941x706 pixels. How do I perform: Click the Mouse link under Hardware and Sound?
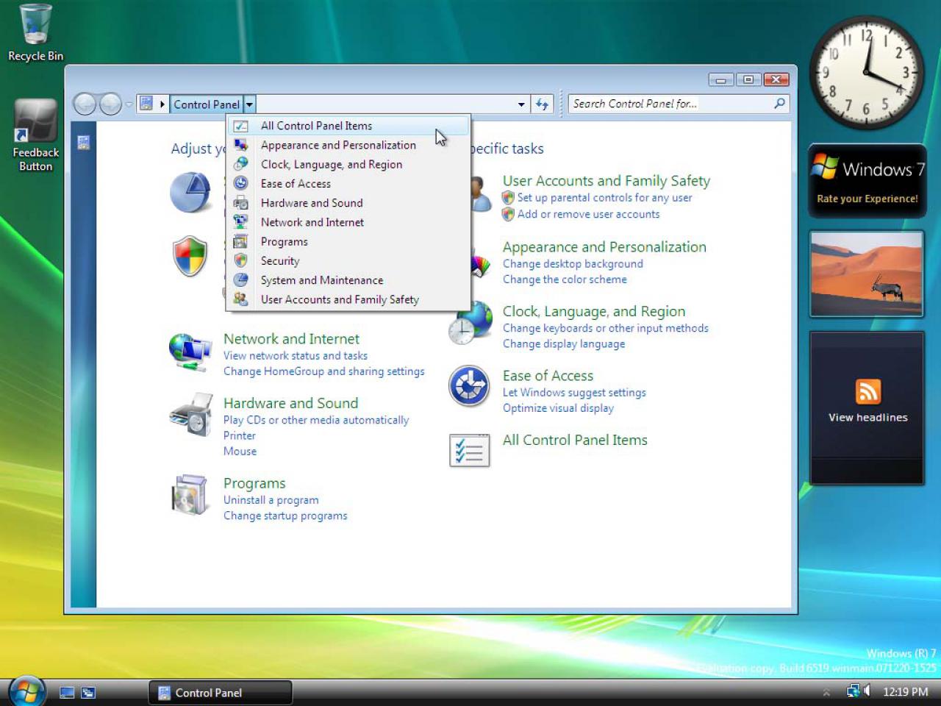click(x=240, y=452)
